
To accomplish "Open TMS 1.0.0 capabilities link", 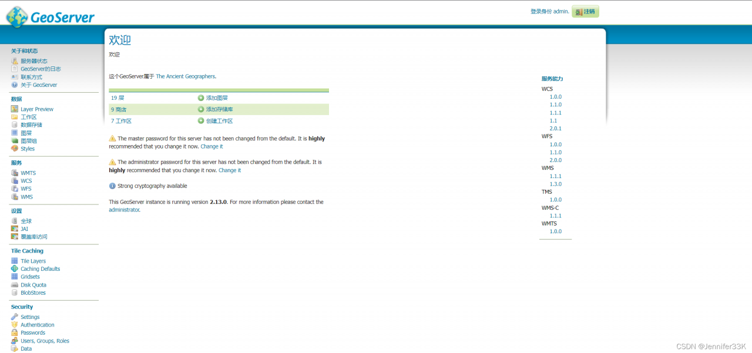I will click(x=556, y=200).
